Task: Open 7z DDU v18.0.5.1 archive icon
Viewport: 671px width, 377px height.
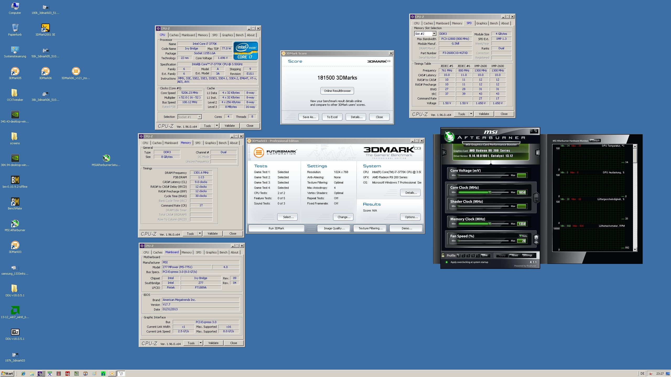Action: coord(15,334)
